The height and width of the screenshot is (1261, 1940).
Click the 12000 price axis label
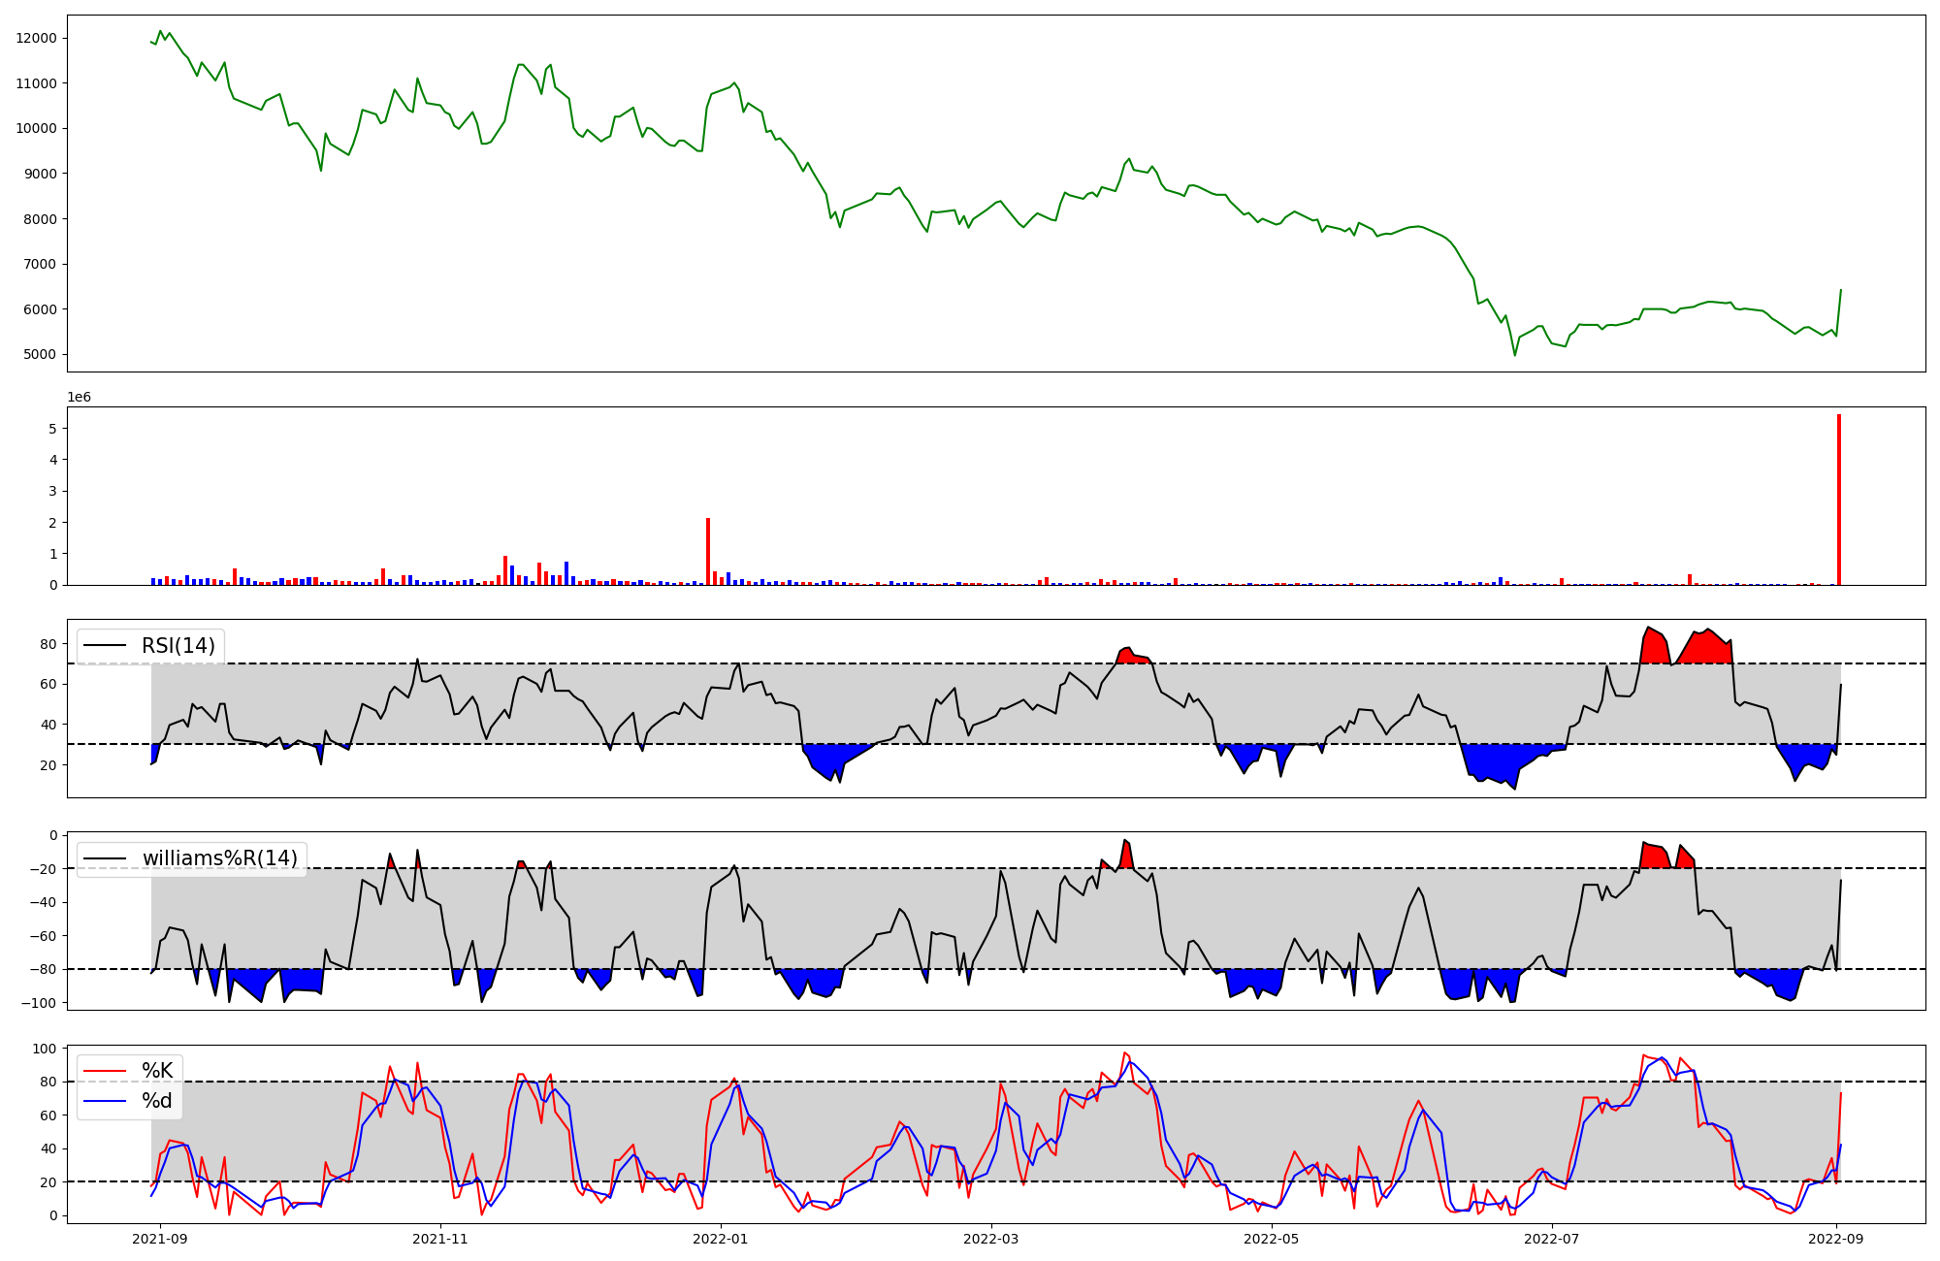36,38
